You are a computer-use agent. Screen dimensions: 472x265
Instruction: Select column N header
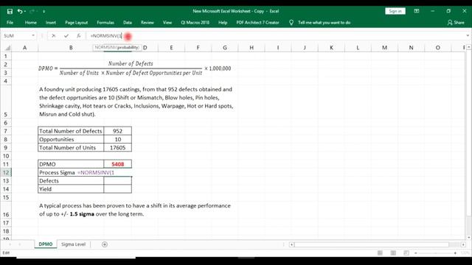tap(411, 48)
